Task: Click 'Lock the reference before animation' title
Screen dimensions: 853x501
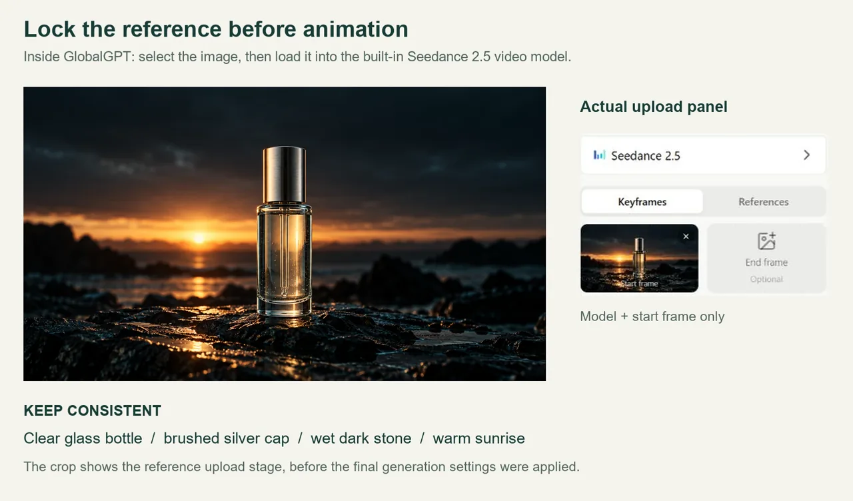Action: [216, 29]
